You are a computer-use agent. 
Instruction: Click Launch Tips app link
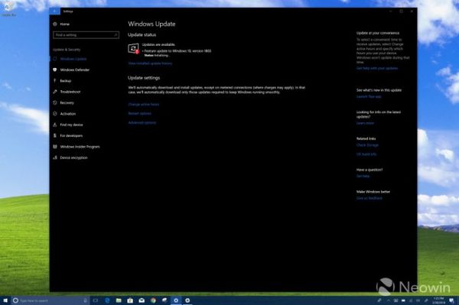point(369,96)
